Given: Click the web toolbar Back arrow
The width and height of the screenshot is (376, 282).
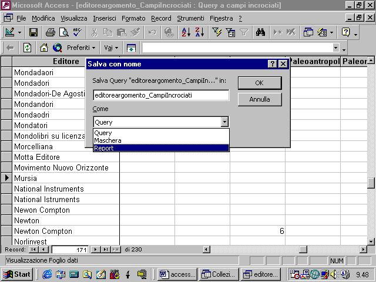Looking at the screenshot, I should 10,48.
